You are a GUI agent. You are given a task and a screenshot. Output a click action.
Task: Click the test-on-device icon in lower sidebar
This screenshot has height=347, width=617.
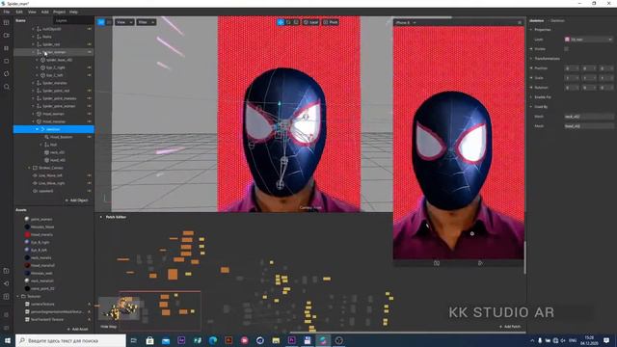(7, 271)
